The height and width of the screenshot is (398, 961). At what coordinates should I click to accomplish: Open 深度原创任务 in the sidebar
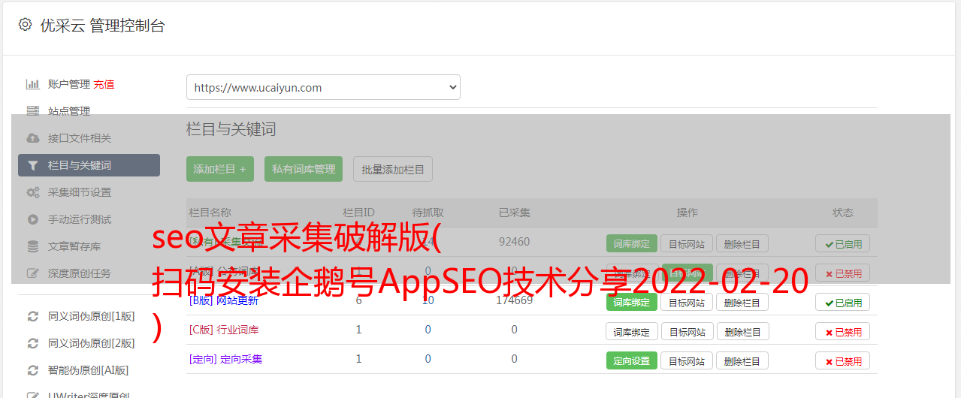tap(80, 273)
